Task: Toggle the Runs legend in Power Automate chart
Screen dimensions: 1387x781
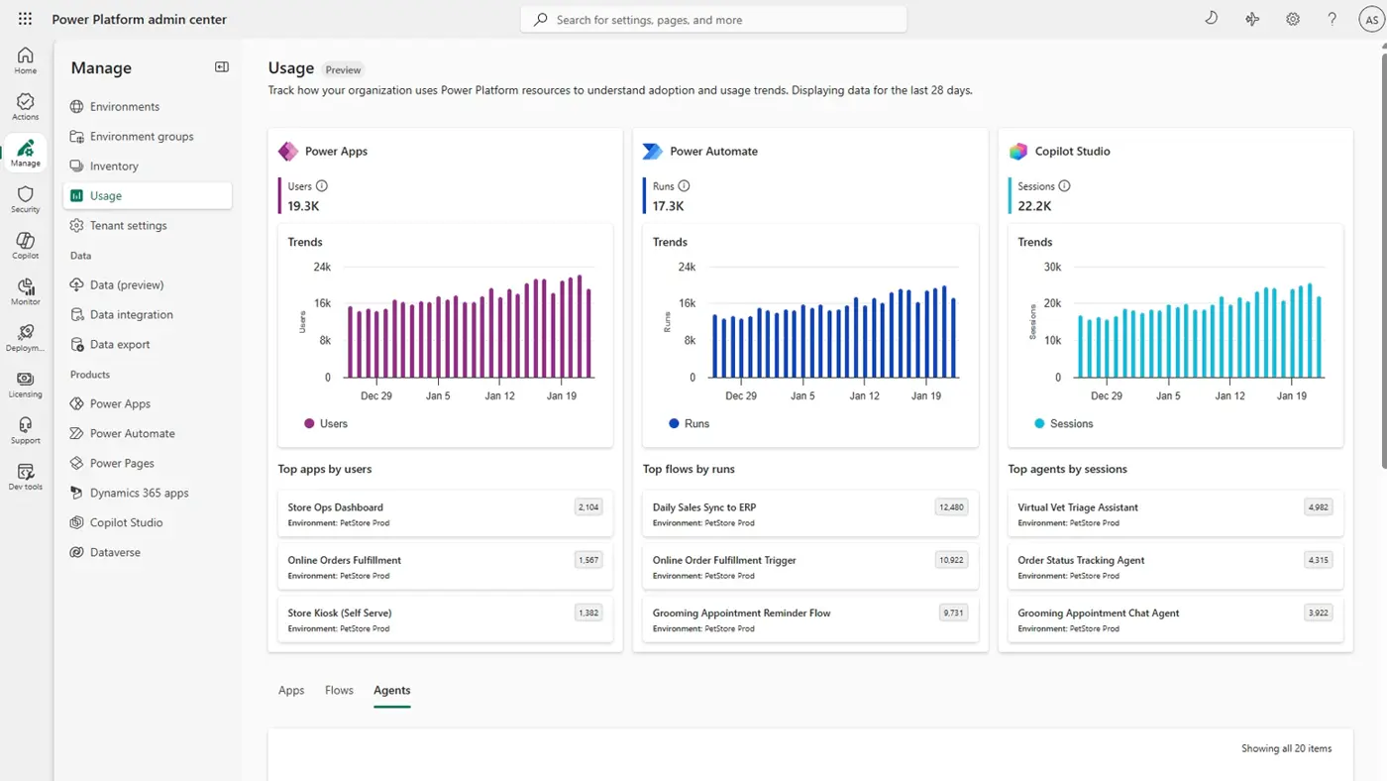Action: coord(690,424)
